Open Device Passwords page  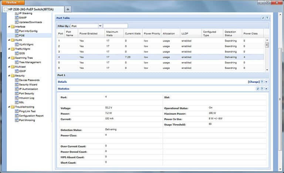click(x=29, y=80)
